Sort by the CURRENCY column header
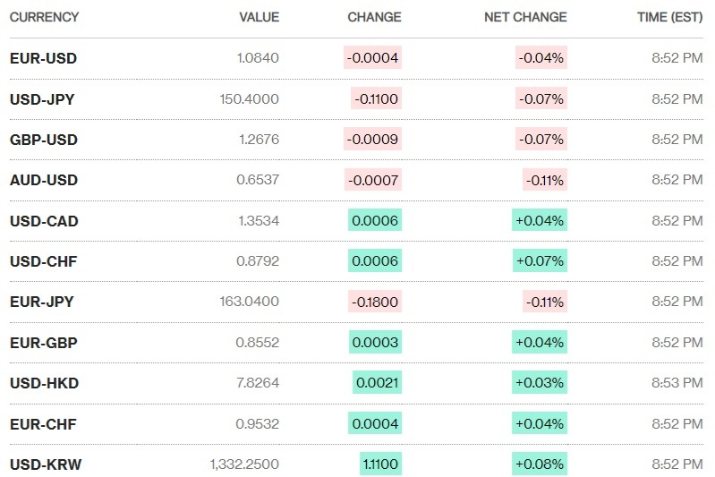Image resolution: width=715 pixels, height=477 pixels. [44, 17]
